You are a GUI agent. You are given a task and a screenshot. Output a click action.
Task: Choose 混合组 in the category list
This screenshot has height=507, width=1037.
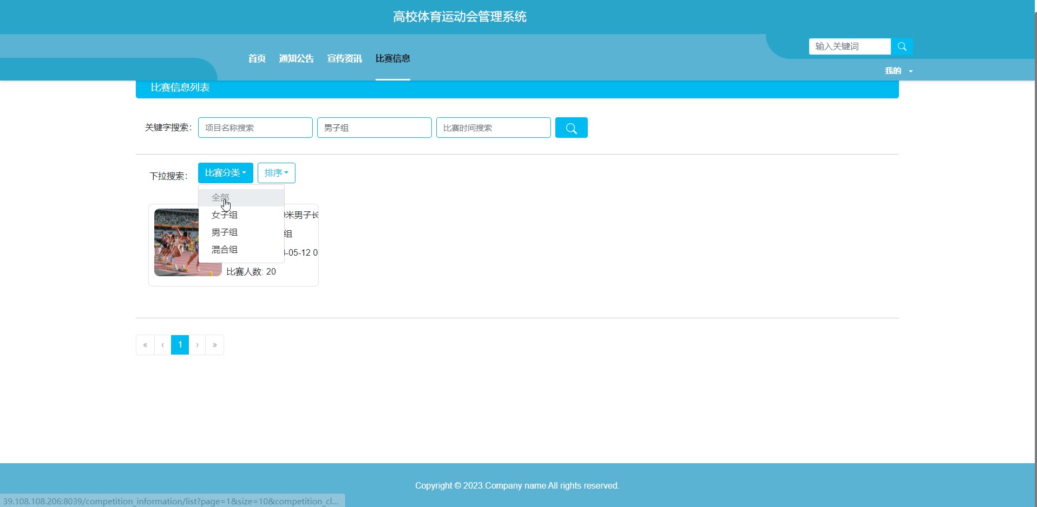[225, 250]
